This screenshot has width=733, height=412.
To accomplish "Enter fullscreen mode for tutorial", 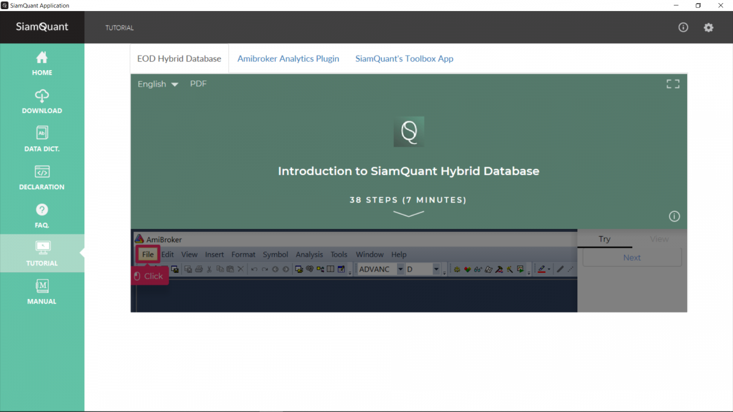I will tap(673, 84).
